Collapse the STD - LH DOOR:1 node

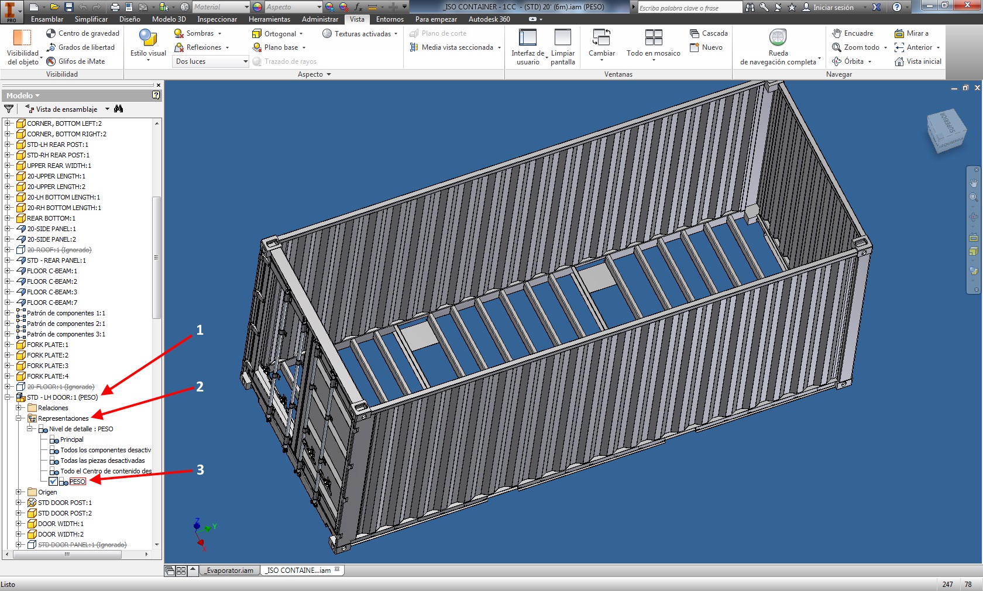[x=8, y=397]
